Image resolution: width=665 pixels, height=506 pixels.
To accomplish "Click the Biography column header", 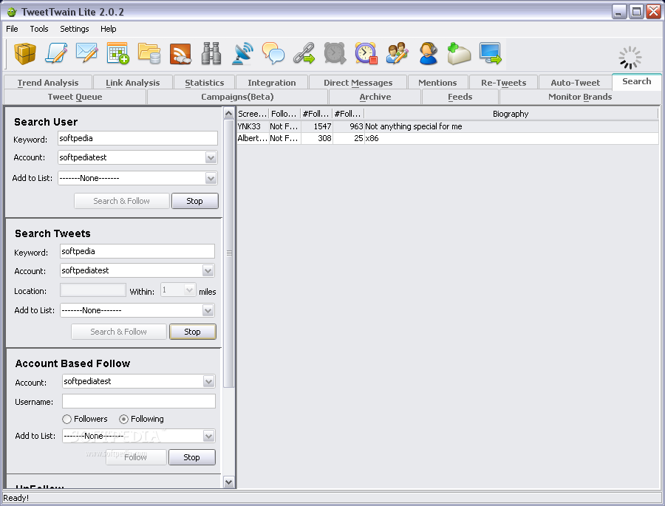I will click(511, 114).
